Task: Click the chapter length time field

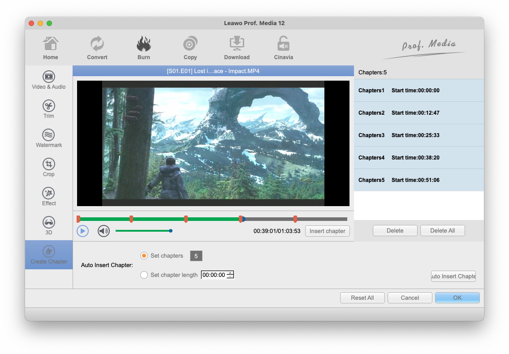Action: click(x=214, y=275)
